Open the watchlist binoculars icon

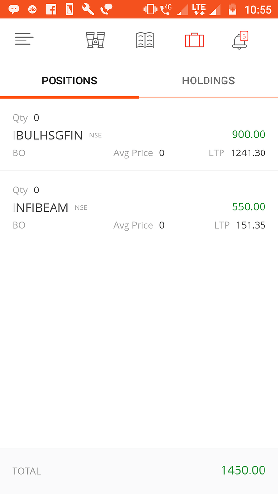(x=96, y=40)
